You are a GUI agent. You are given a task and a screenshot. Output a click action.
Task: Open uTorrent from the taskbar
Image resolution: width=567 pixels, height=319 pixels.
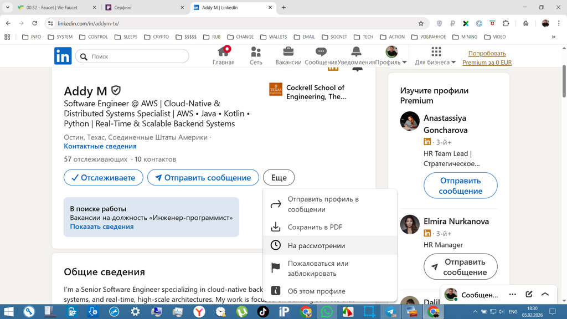click(x=242, y=311)
